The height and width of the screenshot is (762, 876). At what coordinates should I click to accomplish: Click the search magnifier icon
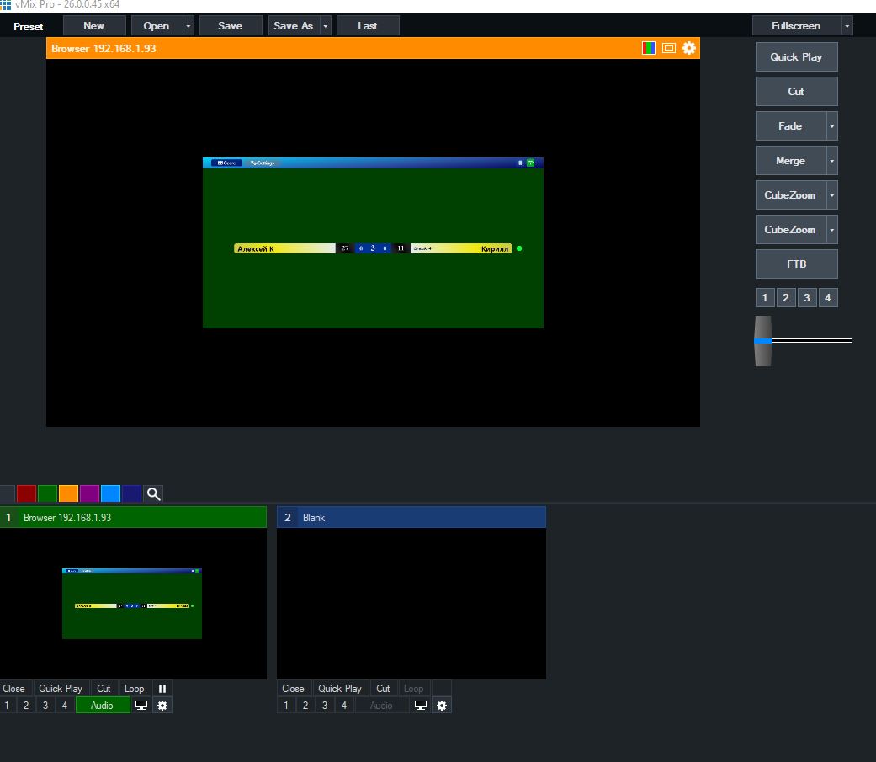point(153,494)
